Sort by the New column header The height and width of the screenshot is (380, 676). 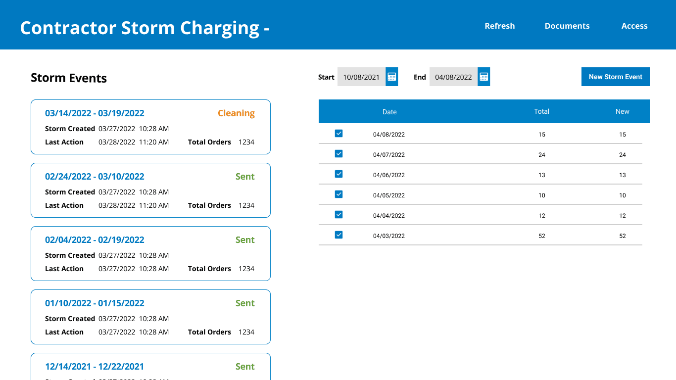coord(623,111)
